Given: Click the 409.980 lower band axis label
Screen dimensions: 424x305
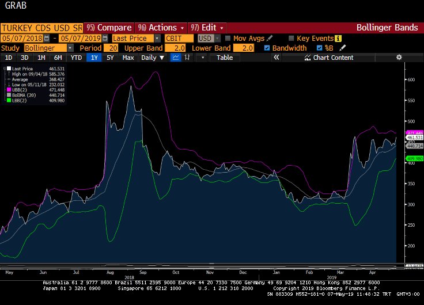Looking at the screenshot, I should pos(415,159).
